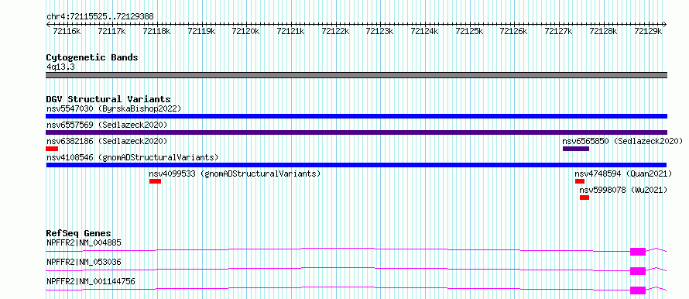Click the nsv4108546 (gnomADStructuralVariants) label
Screen dimensions: 689x299
click(x=132, y=157)
